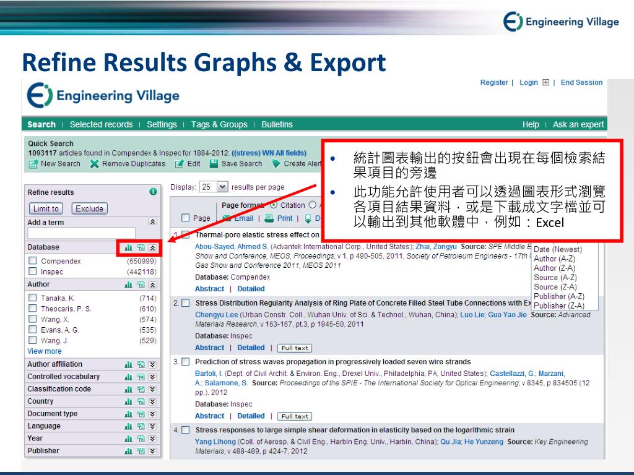
Task: Check the Page select-all checkbox
Action: point(186,218)
